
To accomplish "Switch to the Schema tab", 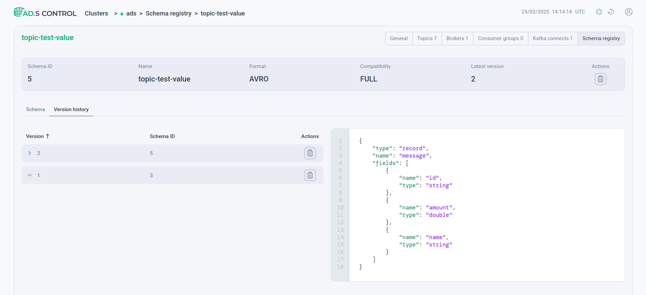I will pos(35,109).
